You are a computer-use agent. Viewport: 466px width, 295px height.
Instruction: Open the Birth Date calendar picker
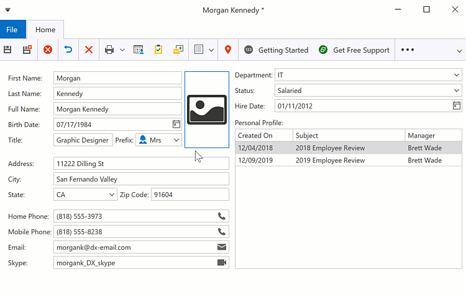pos(176,125)
